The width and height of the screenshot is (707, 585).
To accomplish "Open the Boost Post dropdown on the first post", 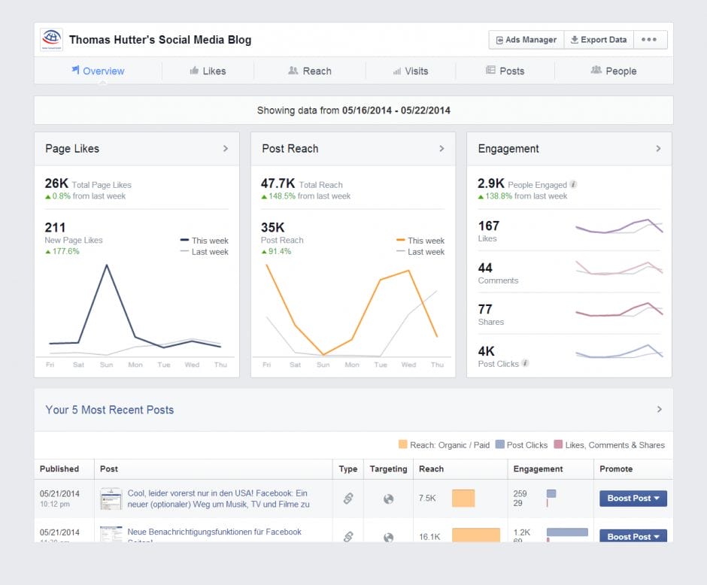I will [x=633, y=498].
